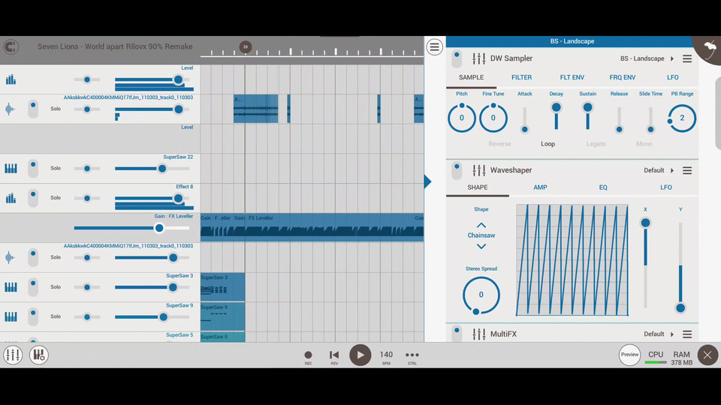Enable Loop mode in DW Sampler
721x405 pixels.
click(548, 144)
